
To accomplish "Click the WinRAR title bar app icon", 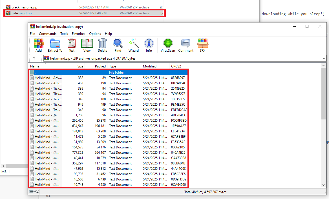I will [32, 26].
